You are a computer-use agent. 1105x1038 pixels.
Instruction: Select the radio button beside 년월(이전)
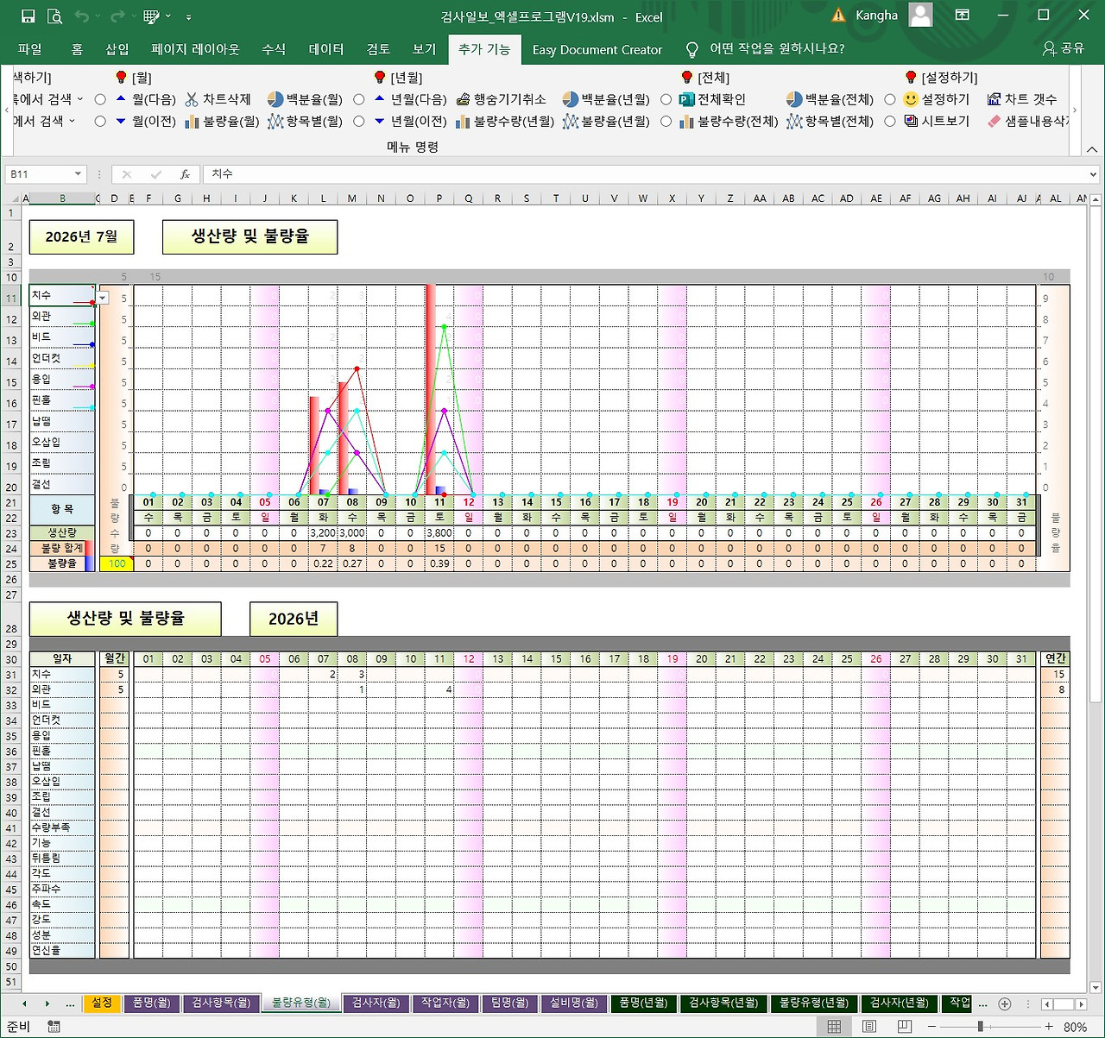pos(359,122)
